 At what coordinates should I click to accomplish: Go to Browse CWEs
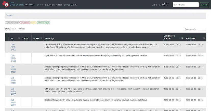pos(70,5)
